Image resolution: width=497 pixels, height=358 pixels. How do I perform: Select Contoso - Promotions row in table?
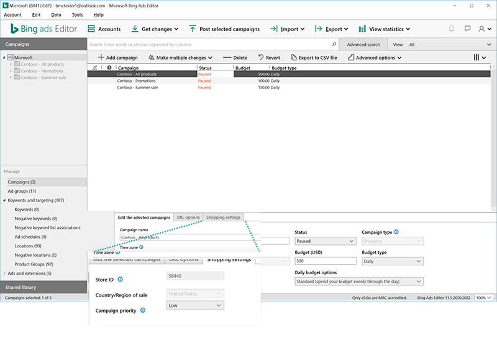(289, 81)
